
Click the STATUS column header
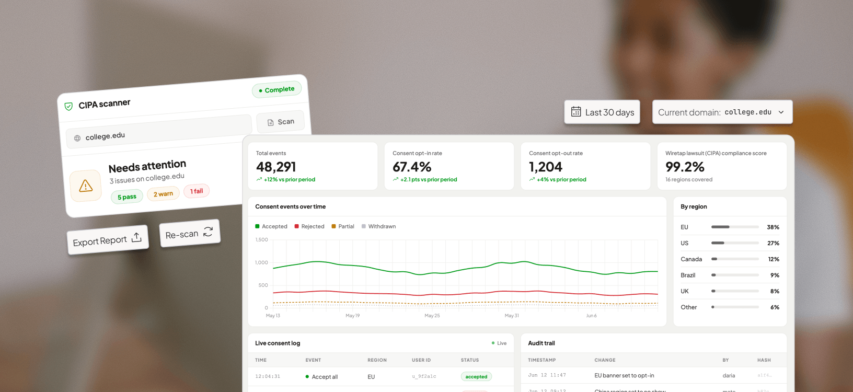click(x=470, y=360)
